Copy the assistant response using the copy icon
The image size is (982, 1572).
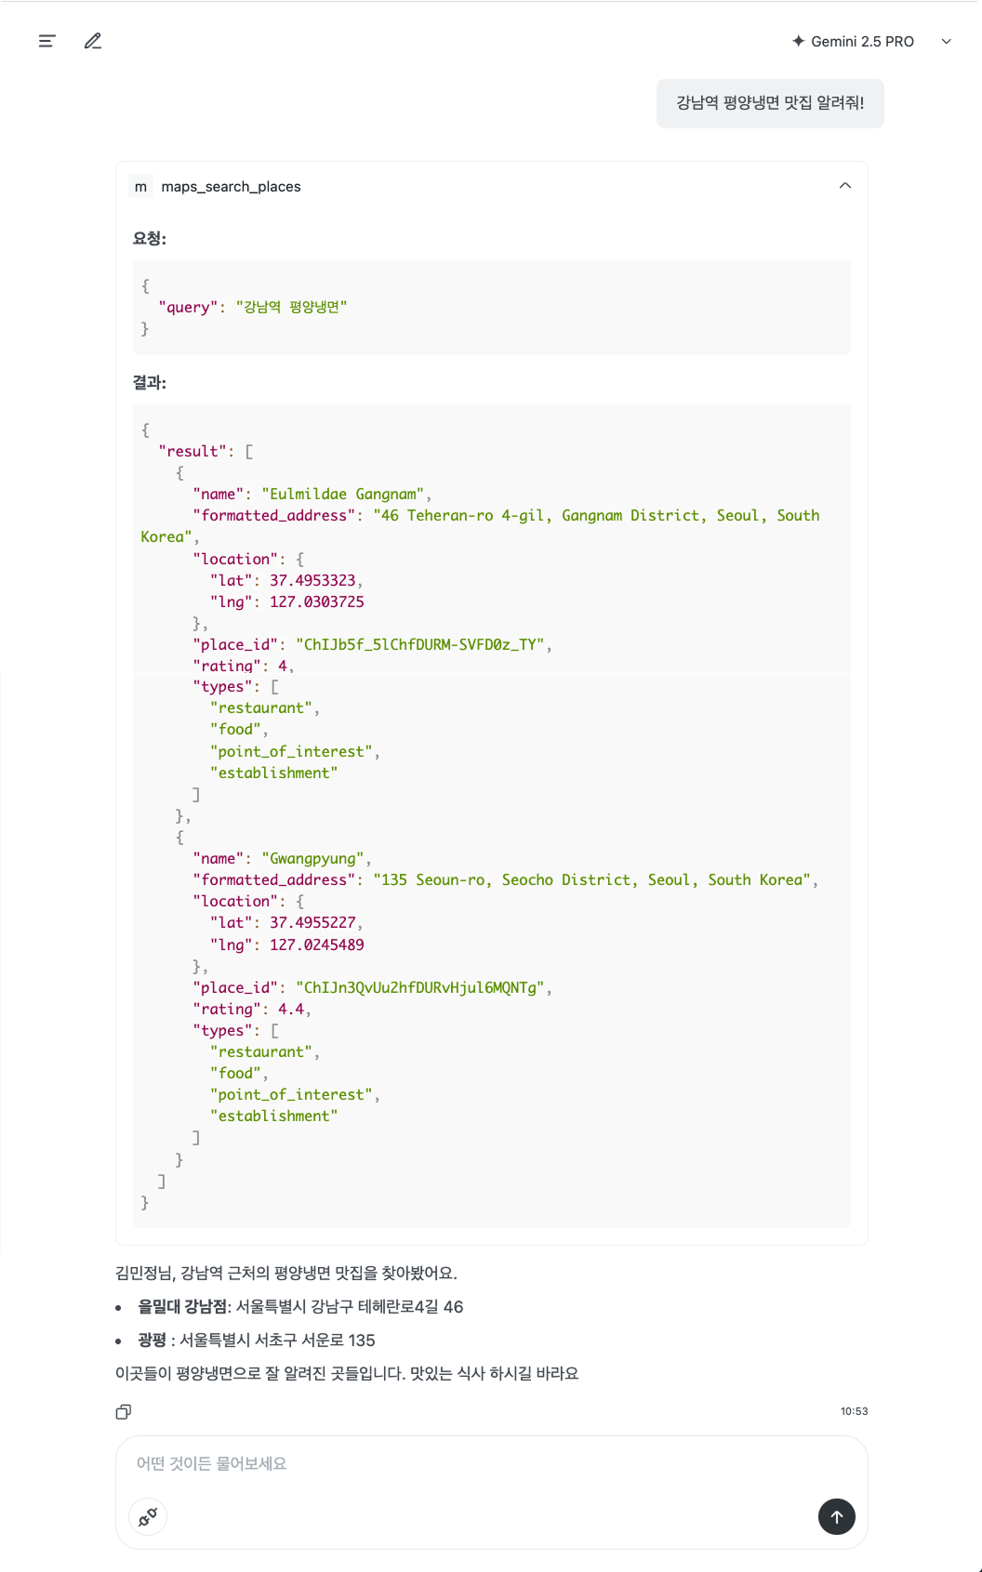(123, 1411)
